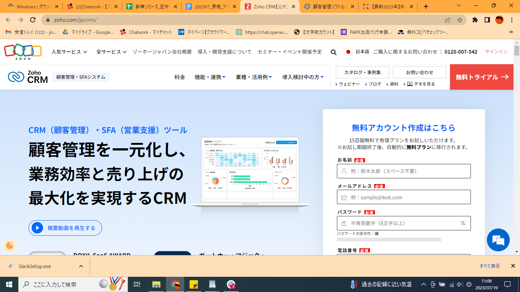Screen dimensions: 520x292
Task: Click the お名前 name input field
Action: [x=404, y=171]
